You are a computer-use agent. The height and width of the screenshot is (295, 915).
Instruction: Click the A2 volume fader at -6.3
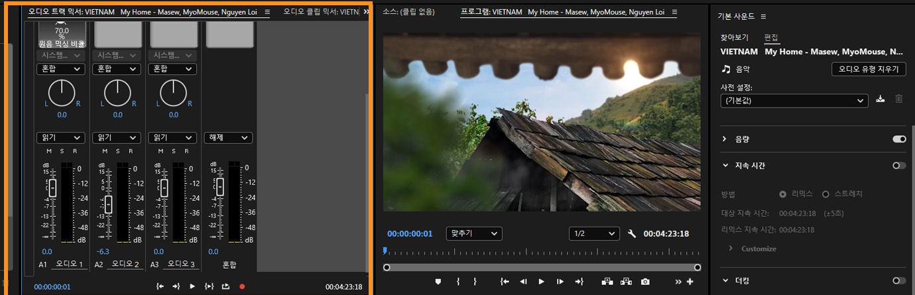point(109,204)
